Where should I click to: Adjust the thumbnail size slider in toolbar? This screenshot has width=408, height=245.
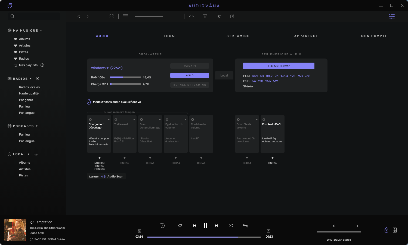(x=149, y=16)
